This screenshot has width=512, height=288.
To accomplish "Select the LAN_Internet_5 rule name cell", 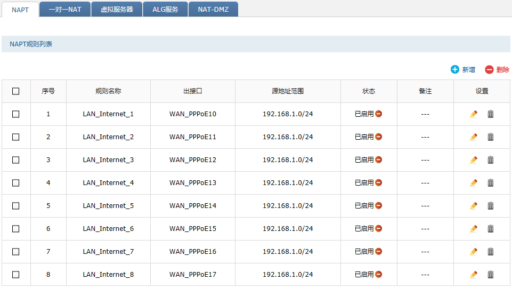I will tap(108, 206).
